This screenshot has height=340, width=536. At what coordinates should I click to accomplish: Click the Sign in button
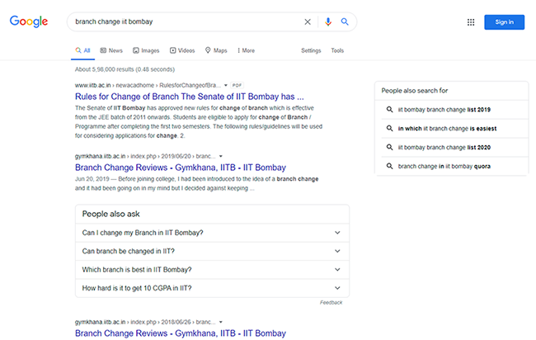pyautogui.click(x=504, y=22)
